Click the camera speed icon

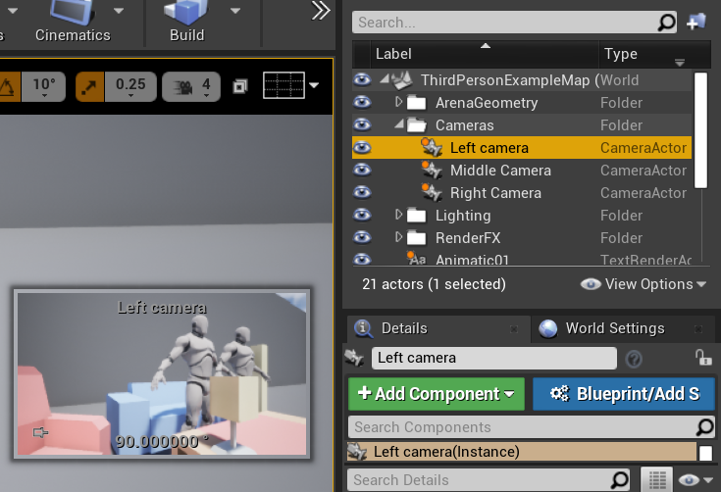point(181,86)
